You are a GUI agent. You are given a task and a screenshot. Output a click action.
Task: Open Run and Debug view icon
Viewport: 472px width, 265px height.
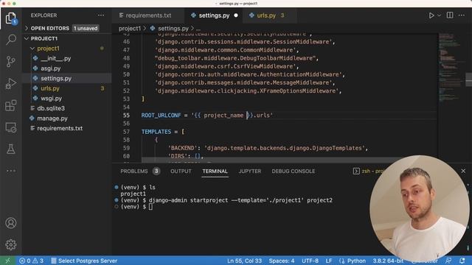point(11,83)
